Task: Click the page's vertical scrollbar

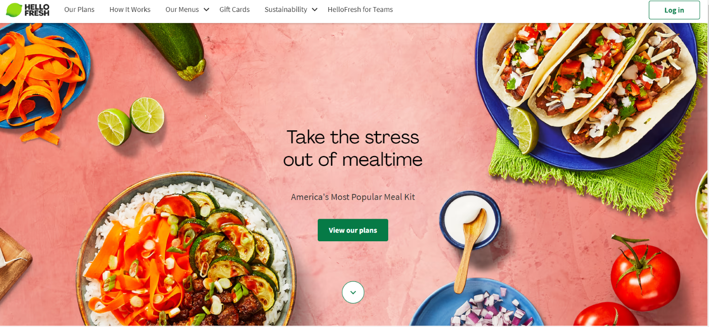Action: 708,163
